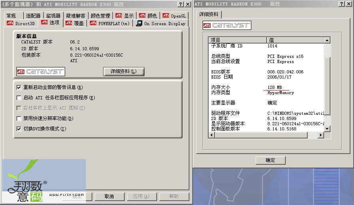Toggle 重新启动全部的警告讯息 checkbox

click(19, 87)
